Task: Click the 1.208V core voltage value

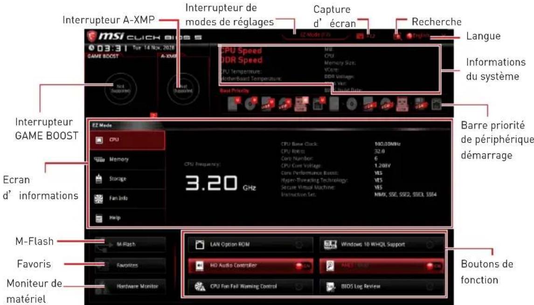Action: [x=382, y=166]
